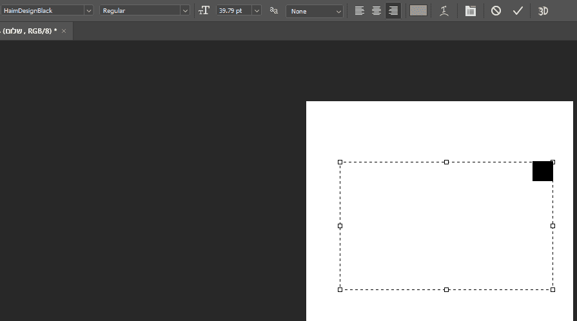Click the HaimDesignBlack font name field

43,11
